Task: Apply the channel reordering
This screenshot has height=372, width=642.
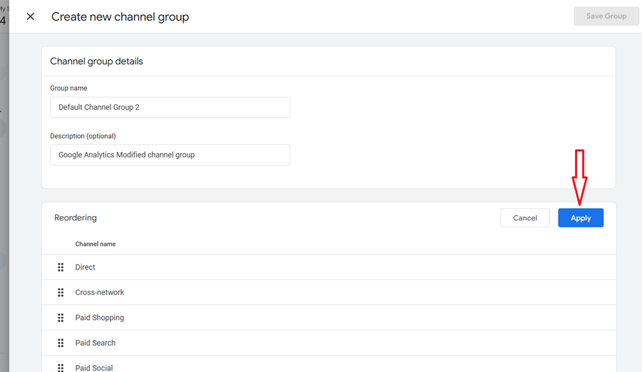Action: pos(580,218)
